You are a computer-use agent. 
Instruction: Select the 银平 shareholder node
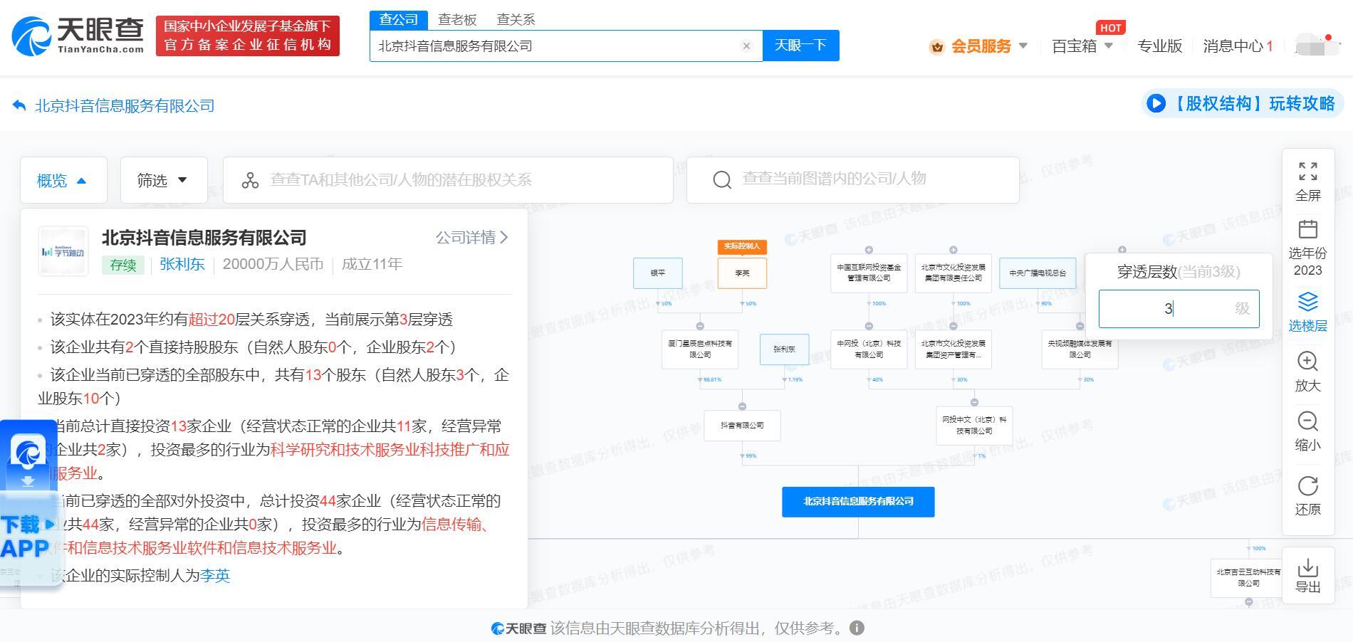[x=658, y=273]
